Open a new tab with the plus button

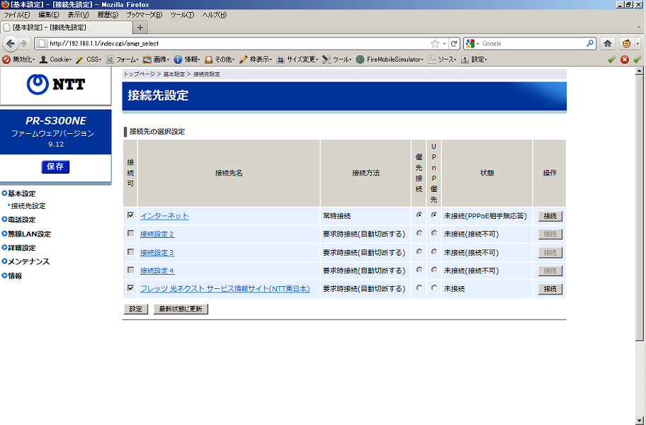click(140, 28)
